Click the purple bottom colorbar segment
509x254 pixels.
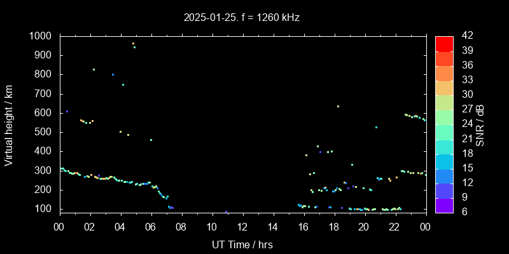click(444, 204)
